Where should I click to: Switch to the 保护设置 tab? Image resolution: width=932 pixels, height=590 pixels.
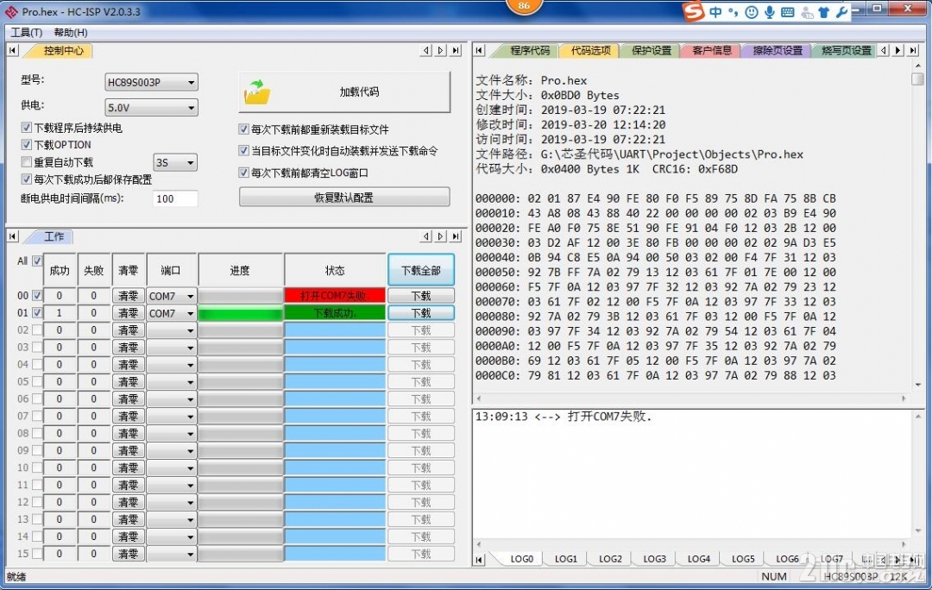tap(651, 51)
